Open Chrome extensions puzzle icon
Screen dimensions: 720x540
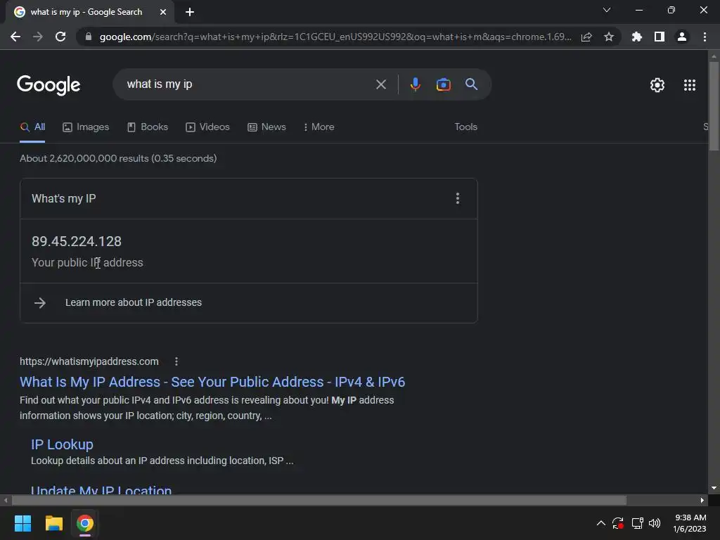[x=636, y=37]
